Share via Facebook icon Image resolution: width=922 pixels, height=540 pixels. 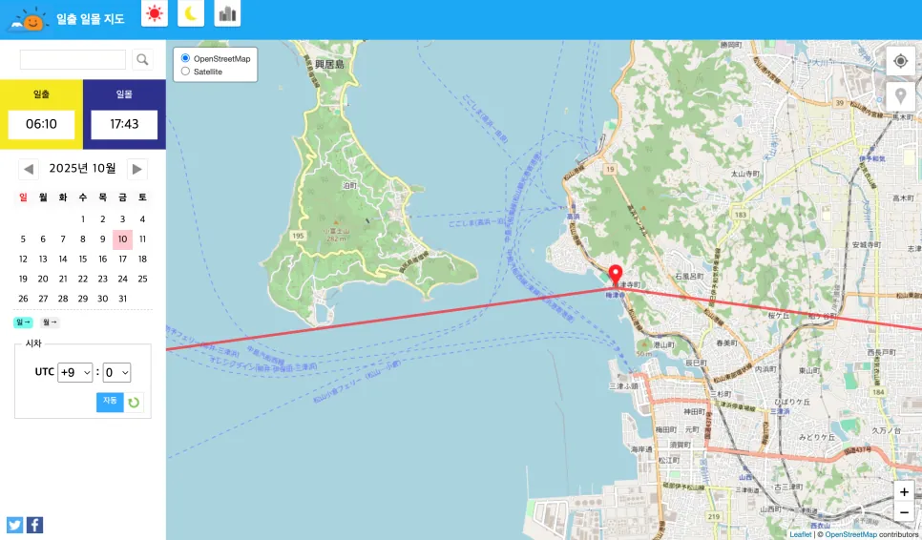click(x=34, y=525)
